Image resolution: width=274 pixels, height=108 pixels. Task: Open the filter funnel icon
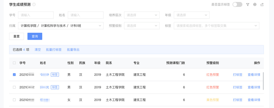247,5
